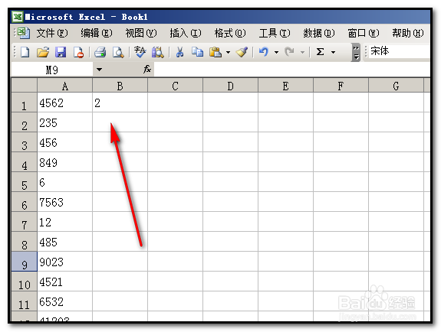The image size is (441, 332).
Task: Click cell containing 485
Action: tap(64, 242)
